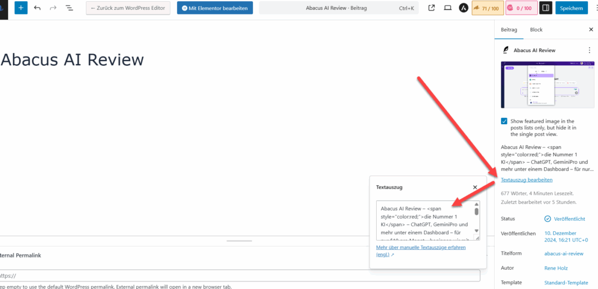The image size is (598, 289).
Task: Click the External Permalink URL field
Action: point(240,276)
